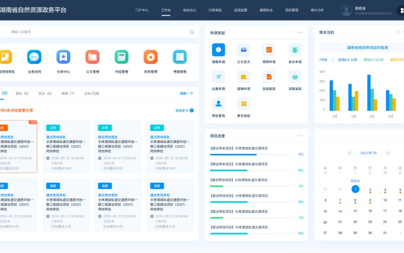Click the 湖南省自然资源政务平台 title
This screenshot has width=404, height=253.
[33, 10]
